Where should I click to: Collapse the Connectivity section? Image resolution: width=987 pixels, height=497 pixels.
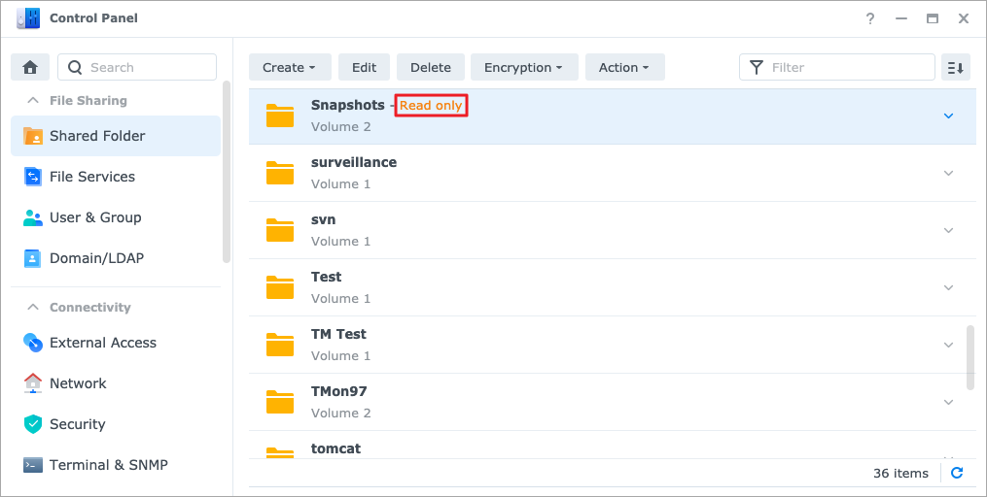click(33, 308)
